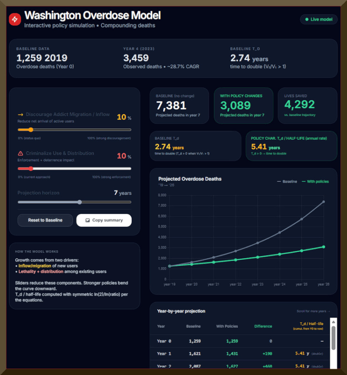The width and height of the screenshot is (347, 375).
Task: Click the clipboard icon in Copy summary
Action: click(88, 220)
